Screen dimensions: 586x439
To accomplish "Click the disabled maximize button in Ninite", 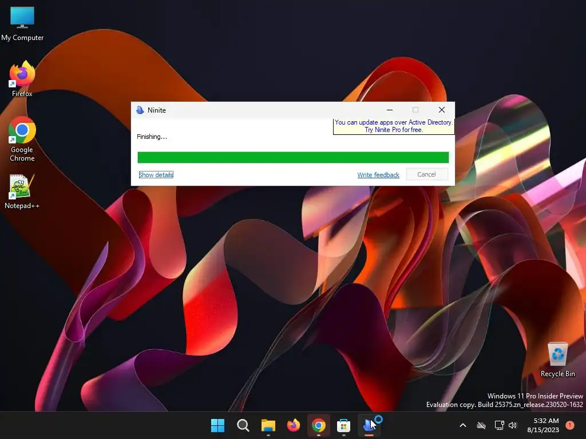I will (415, 110).
